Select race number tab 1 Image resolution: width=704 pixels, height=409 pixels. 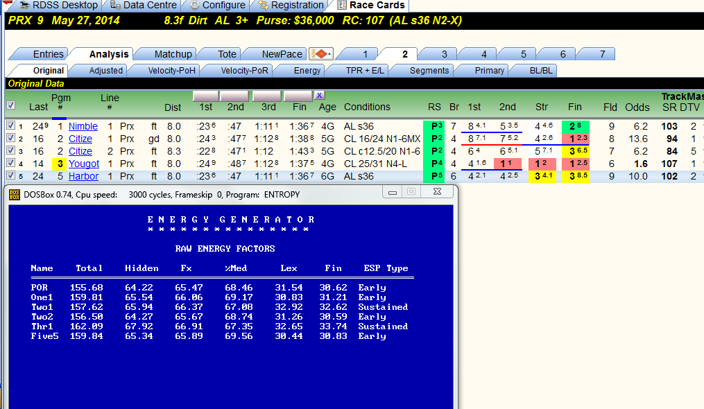(359, 54)
